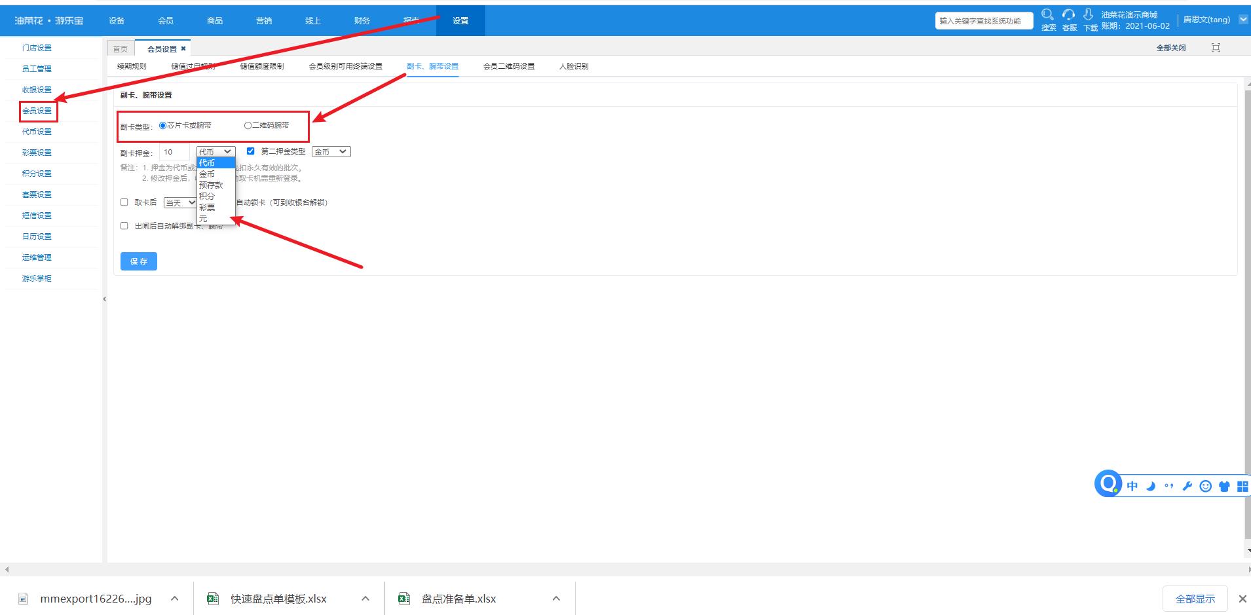Screen dimensions: 1251x615
Task: Click 全部关闭 to close all tabs
Action: tap(1171, 48)
